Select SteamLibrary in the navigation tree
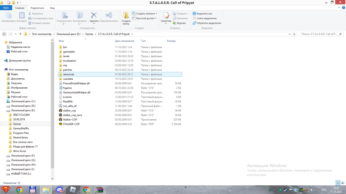 [20, 137]
